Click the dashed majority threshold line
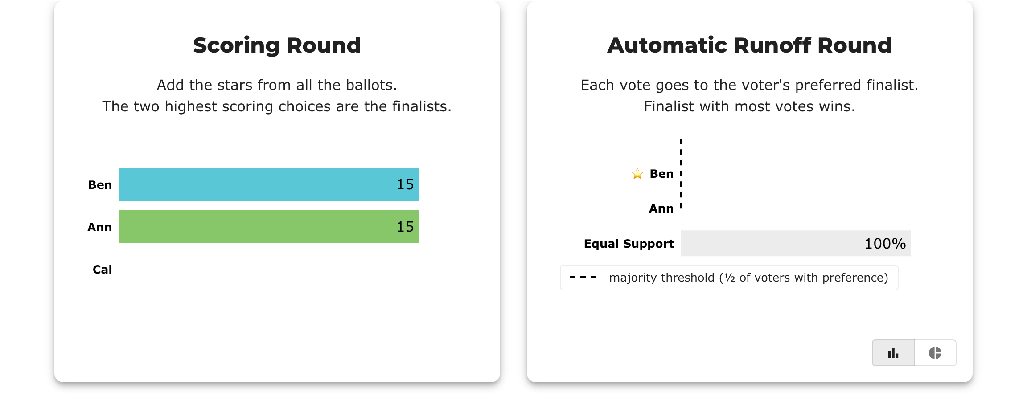The height and width of the screenshot is (409, 1027). click(681, 174)
